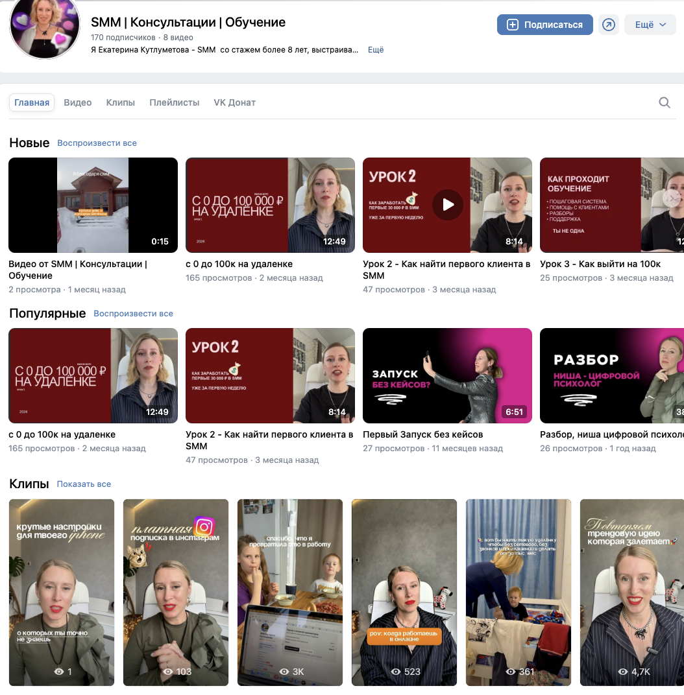Open РАЗБОР НИША ЦИФРОВОЙ ПСИХОЛОГ thumbnail
This screenshot has height=695, width=684.
[612, 375]
